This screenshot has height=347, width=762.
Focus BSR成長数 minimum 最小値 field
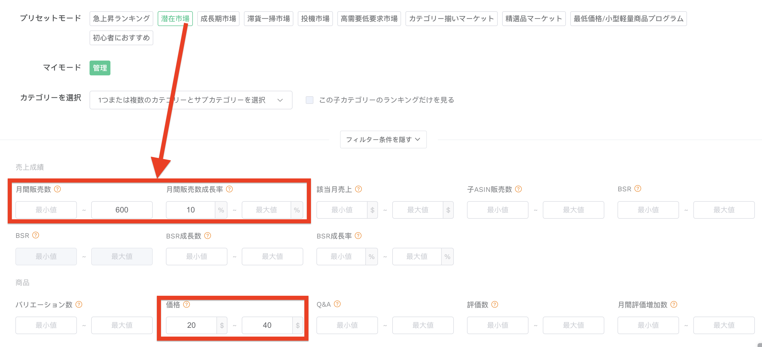197,257
